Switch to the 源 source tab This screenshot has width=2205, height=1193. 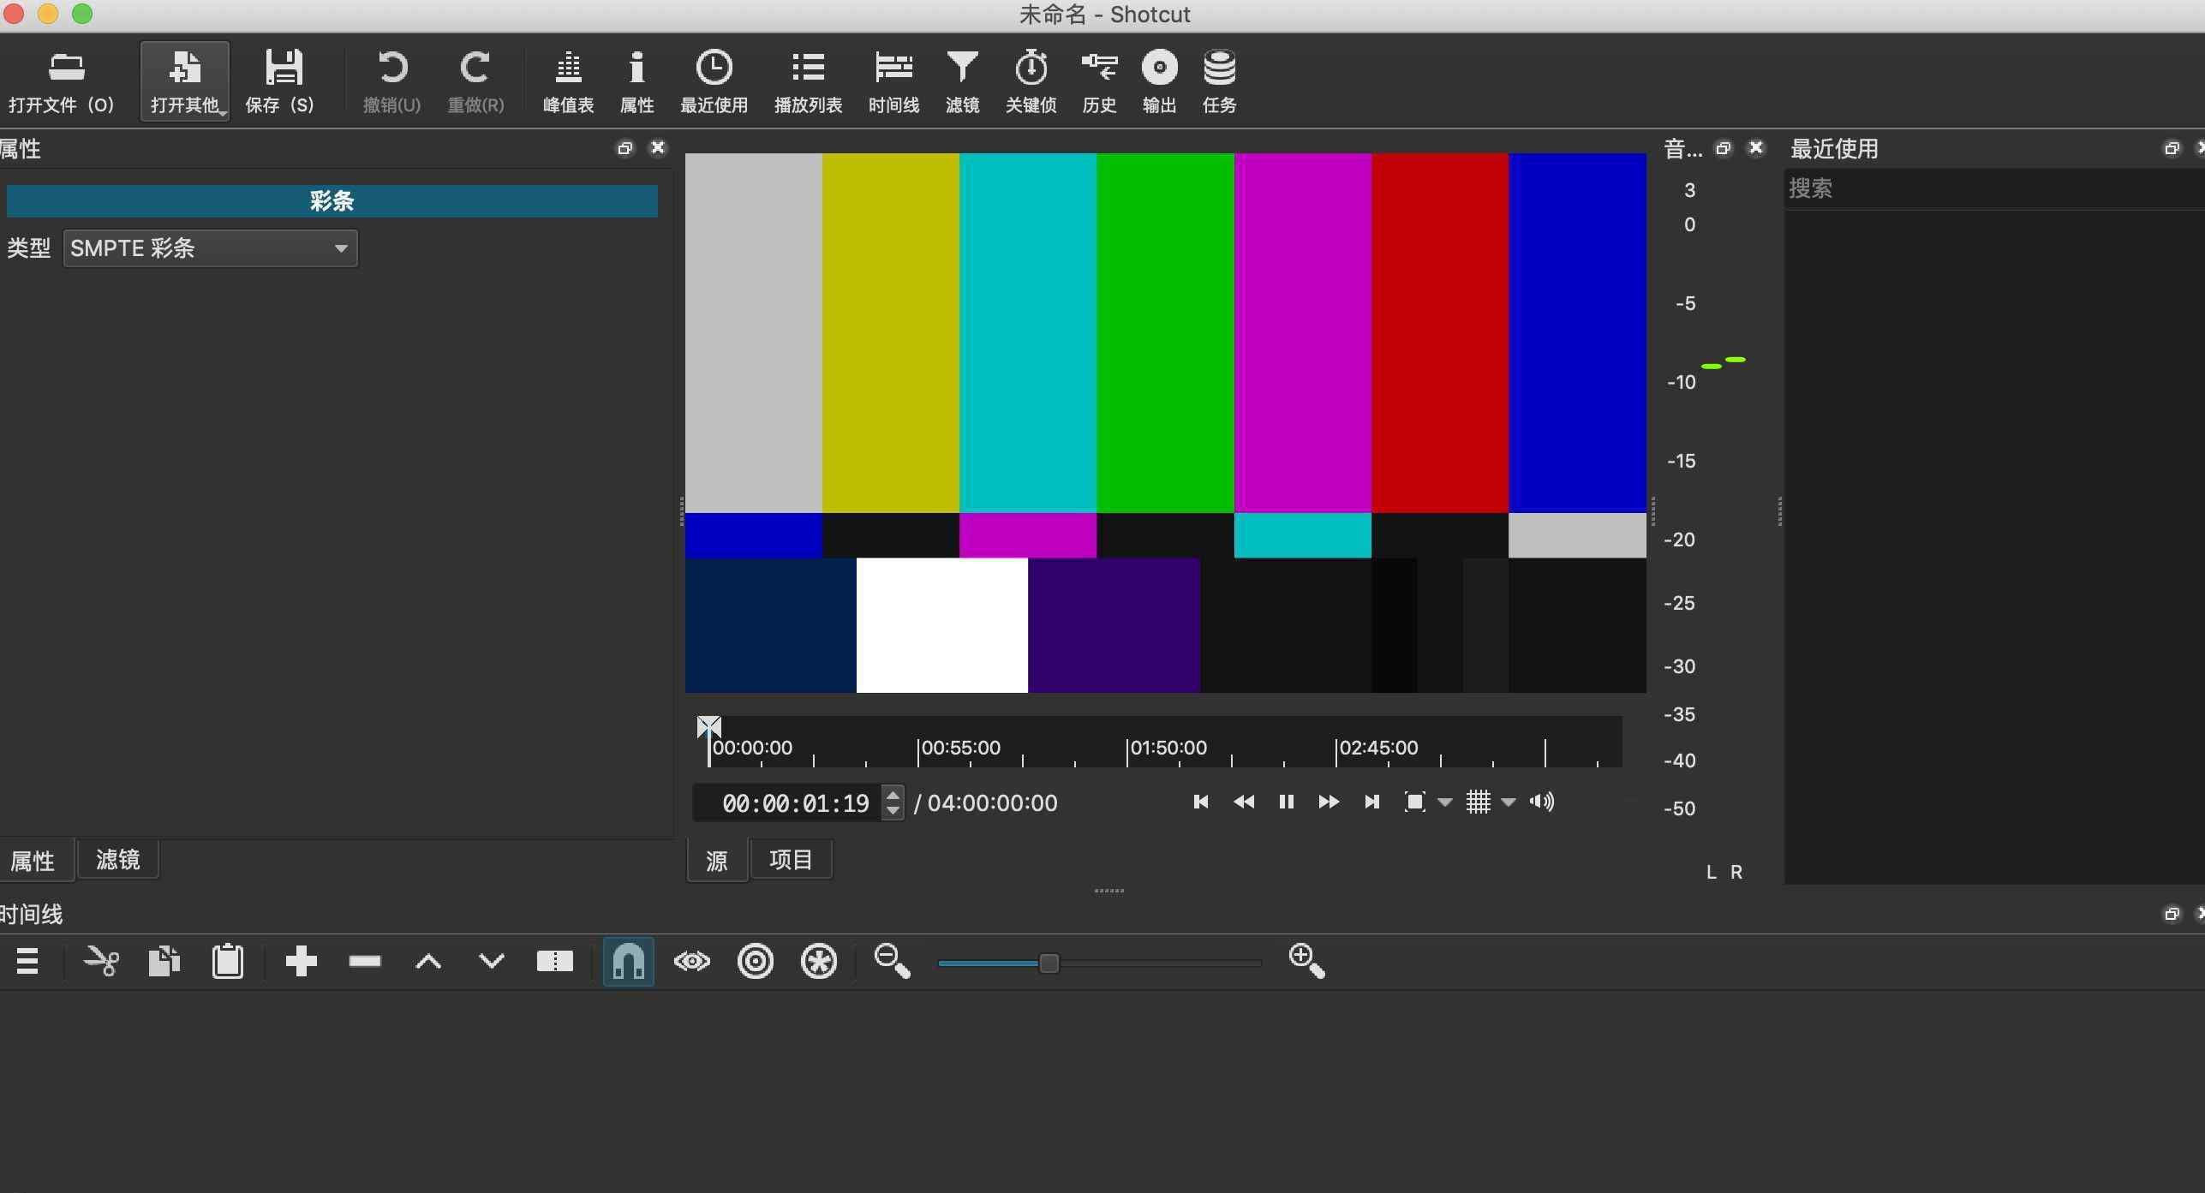717,860
